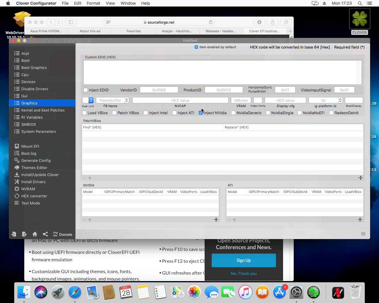Click the Sign Up button
This screenshot has width=379, height=303.
pos(244,260)
